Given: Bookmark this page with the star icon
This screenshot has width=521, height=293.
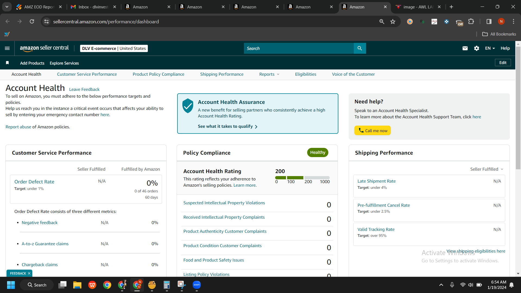Looking at the screenshot, I should point(393,21).
